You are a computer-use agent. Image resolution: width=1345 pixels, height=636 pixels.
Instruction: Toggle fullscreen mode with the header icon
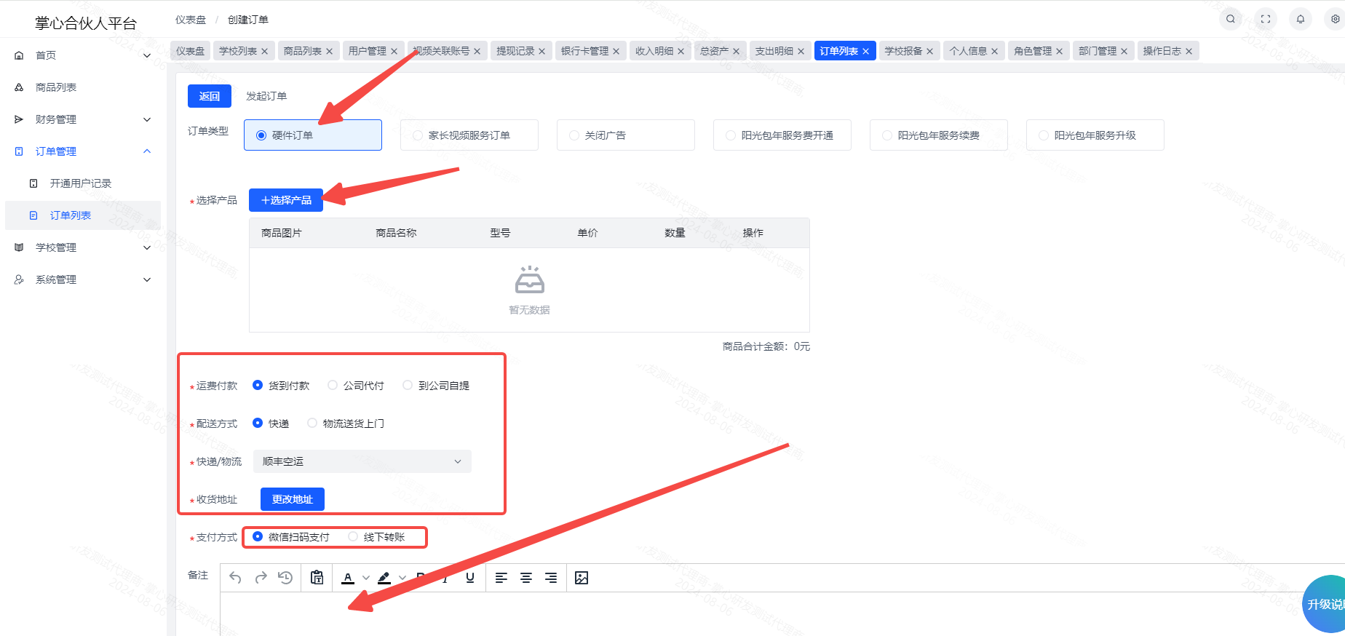1266,19
